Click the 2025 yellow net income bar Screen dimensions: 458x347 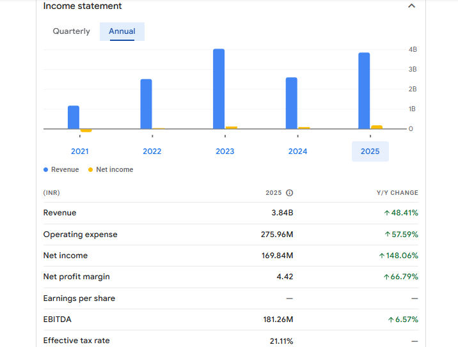[377, 127]
